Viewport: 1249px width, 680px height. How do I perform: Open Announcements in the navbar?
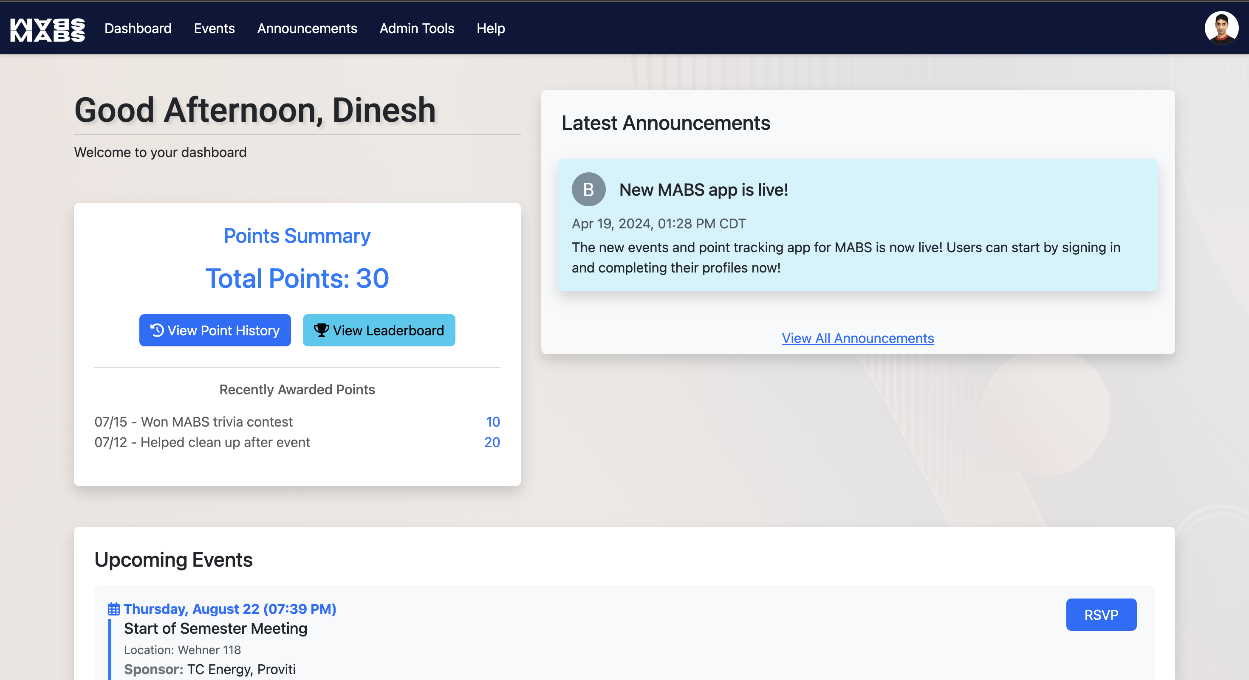[307, 28]
